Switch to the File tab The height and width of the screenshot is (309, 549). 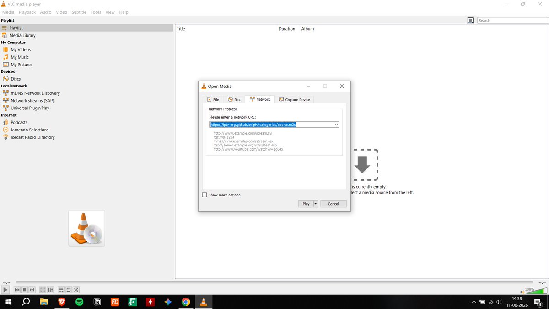point(213,99)
